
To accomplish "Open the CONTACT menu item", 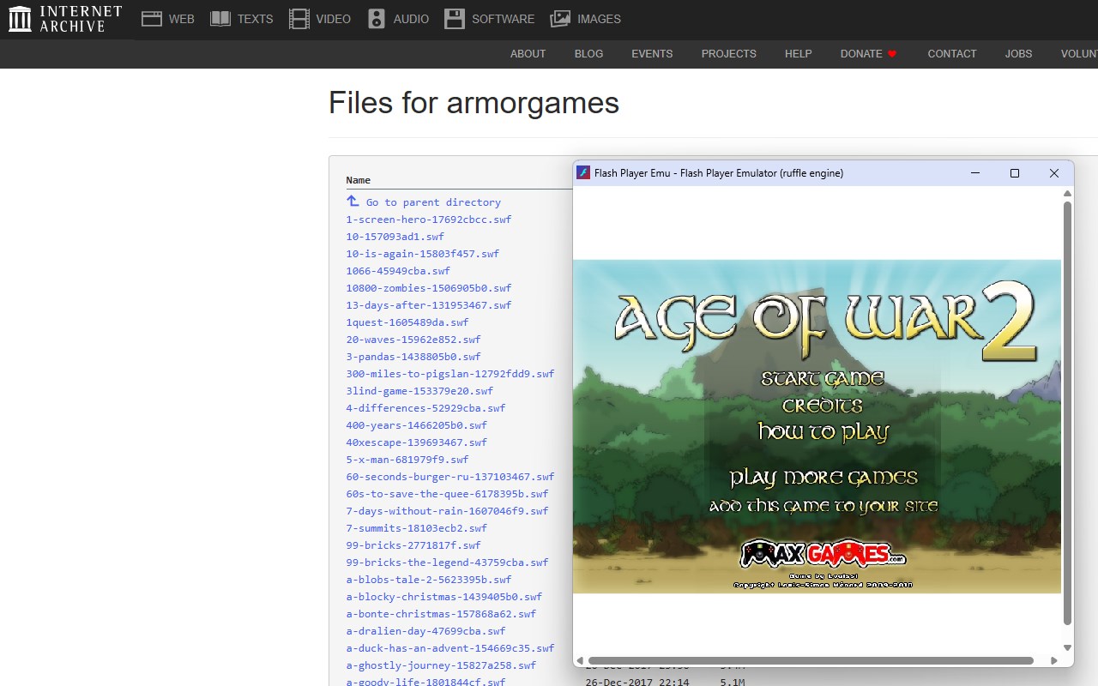I will pyautogui.click(x=952, y=54).
